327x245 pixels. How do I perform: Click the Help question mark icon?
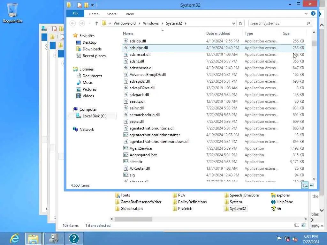[313, 13]
